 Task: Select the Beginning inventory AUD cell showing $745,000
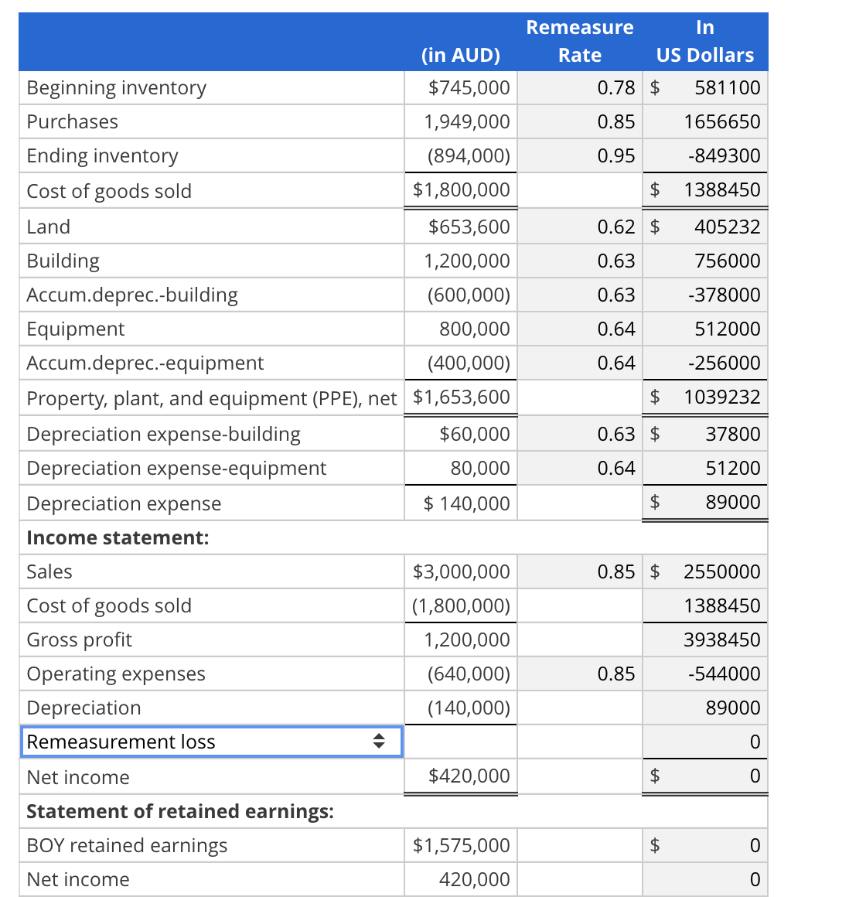tap(460, 87)
